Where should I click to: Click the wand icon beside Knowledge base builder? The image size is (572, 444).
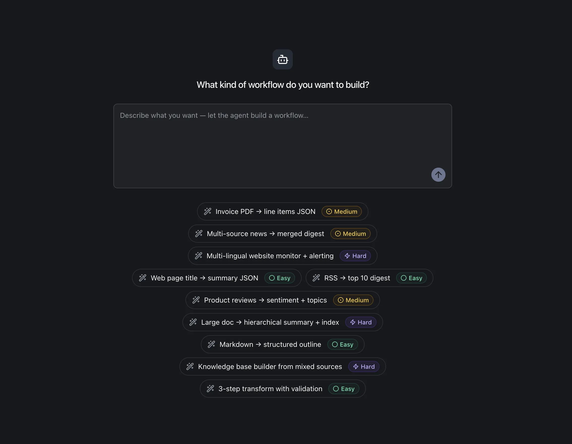(190, 366)
